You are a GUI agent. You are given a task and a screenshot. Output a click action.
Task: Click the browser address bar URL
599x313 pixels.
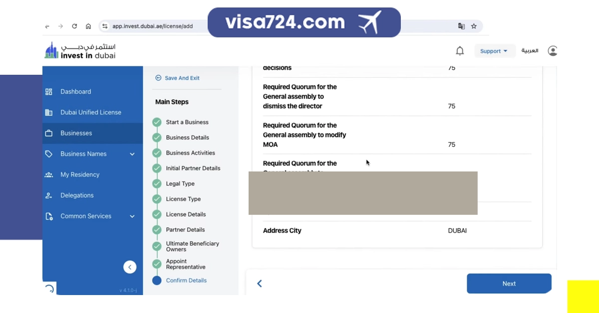[152, 26]
